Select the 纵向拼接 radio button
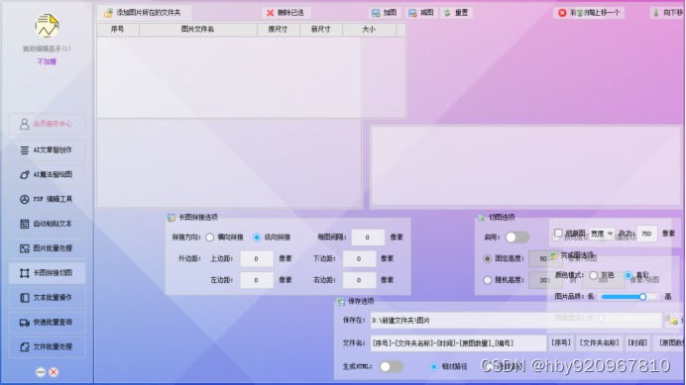This screenshot has height=385, width=686. click(257, 238)
